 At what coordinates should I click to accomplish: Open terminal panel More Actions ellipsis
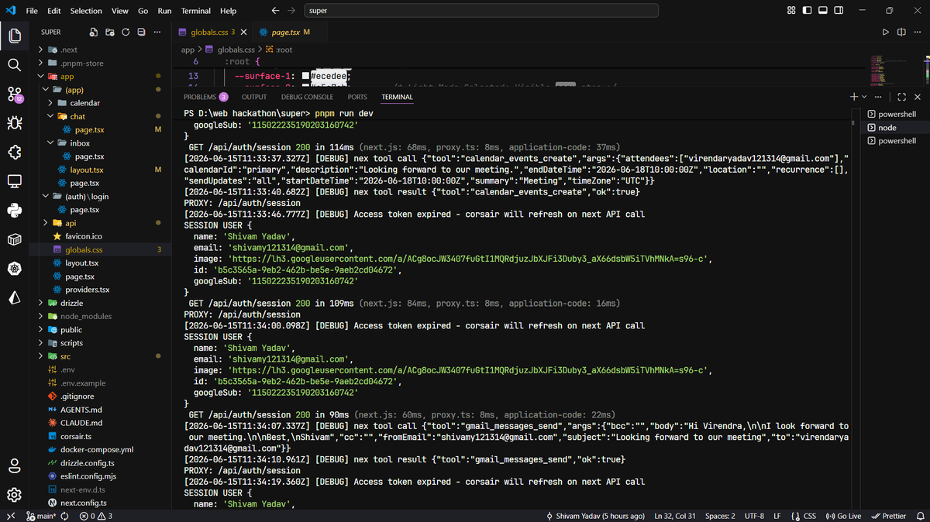877,97
